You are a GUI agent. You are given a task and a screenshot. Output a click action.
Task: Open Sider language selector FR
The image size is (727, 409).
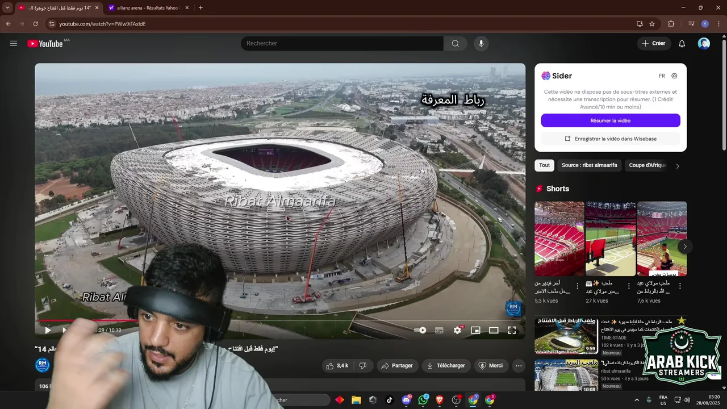click(662, 76)
